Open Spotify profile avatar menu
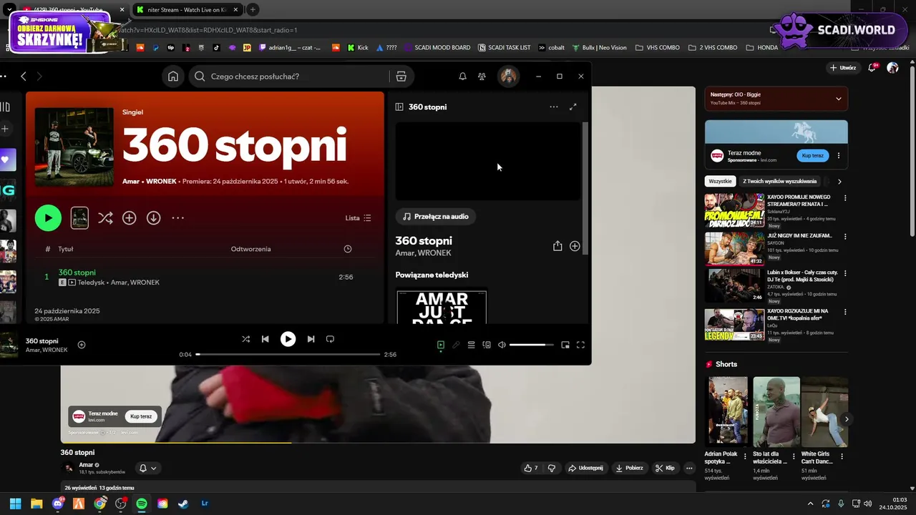Image resolution: width=916 pixels, height=515 pixels. point(508,77)
